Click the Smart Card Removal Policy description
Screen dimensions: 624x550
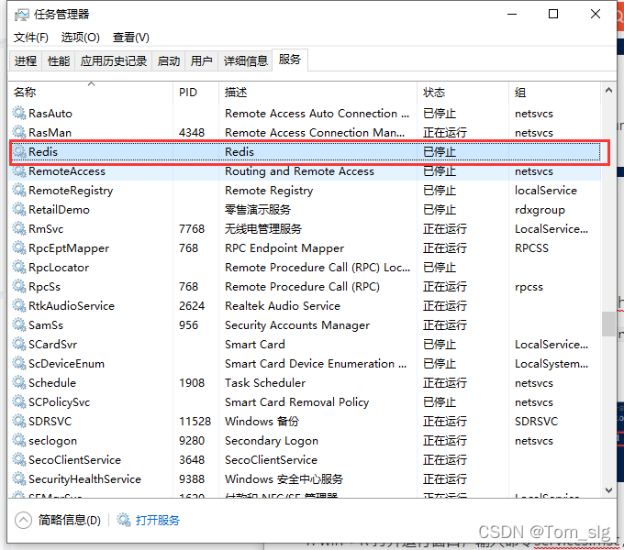(x=297, y=402)
